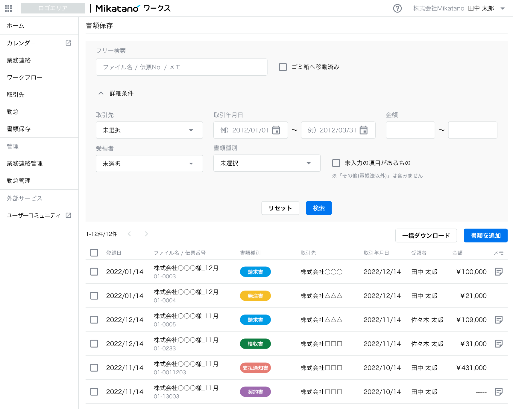This screenshot has height=409, width=513.
Task: Click the free search text field
Action: pyautogui.click(x=181, y=67)
